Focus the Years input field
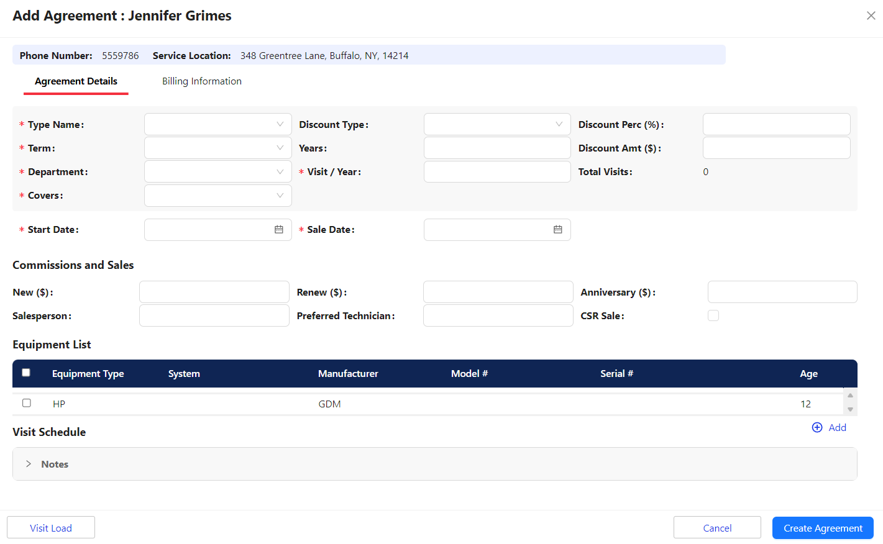The height and width of the screenshot is (544, 883). click(x=497, y=148)
